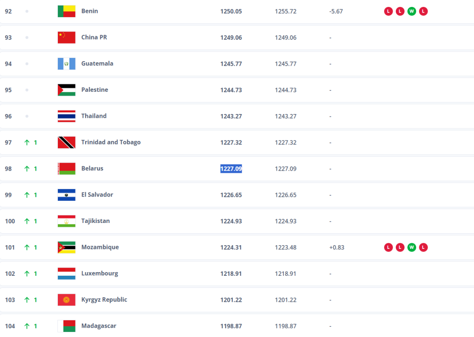The height and width of the screenshot is (337, 474).
Task: Click the highlighted 1227.09 points value
Action: [x=231, y=169]
